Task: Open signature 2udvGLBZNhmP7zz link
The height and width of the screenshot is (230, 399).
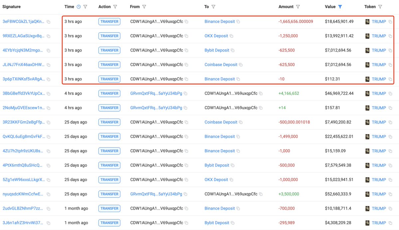Action: pos(23,208)
